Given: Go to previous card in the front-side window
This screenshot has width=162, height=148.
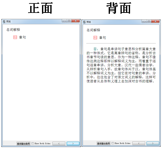Looking at the screenshot, I should tap(59, 143).
